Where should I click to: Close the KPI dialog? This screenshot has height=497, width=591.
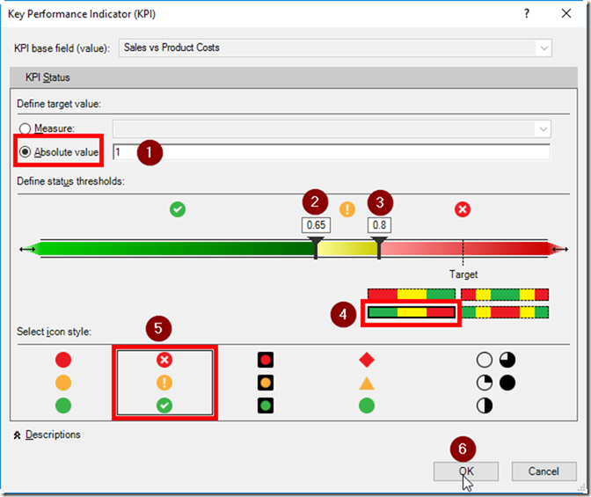pyautogui.click(x=566, y=13)
